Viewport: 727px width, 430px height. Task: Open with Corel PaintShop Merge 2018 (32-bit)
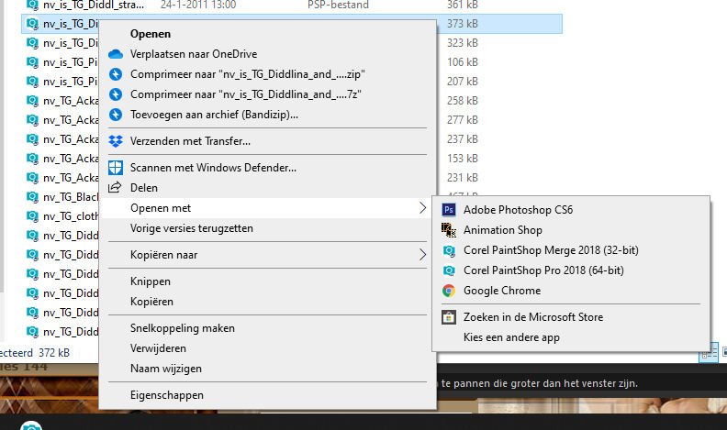pos(551,250)
